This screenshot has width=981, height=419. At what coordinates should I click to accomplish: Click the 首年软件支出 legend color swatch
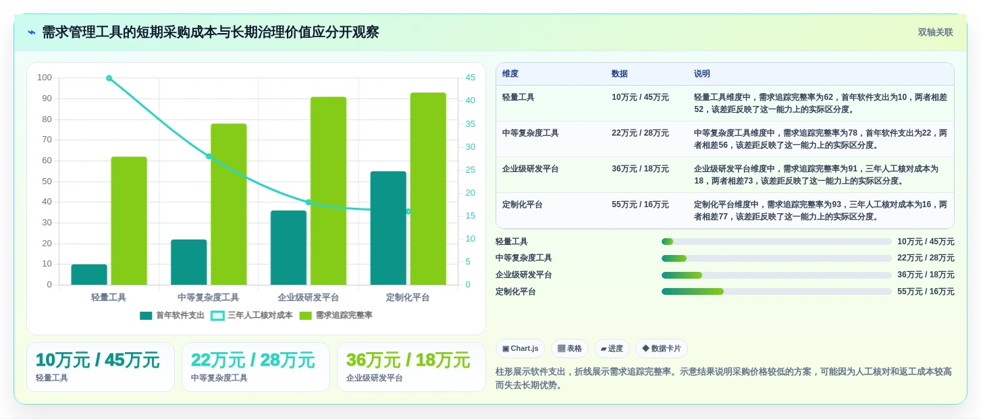point(146,316)
